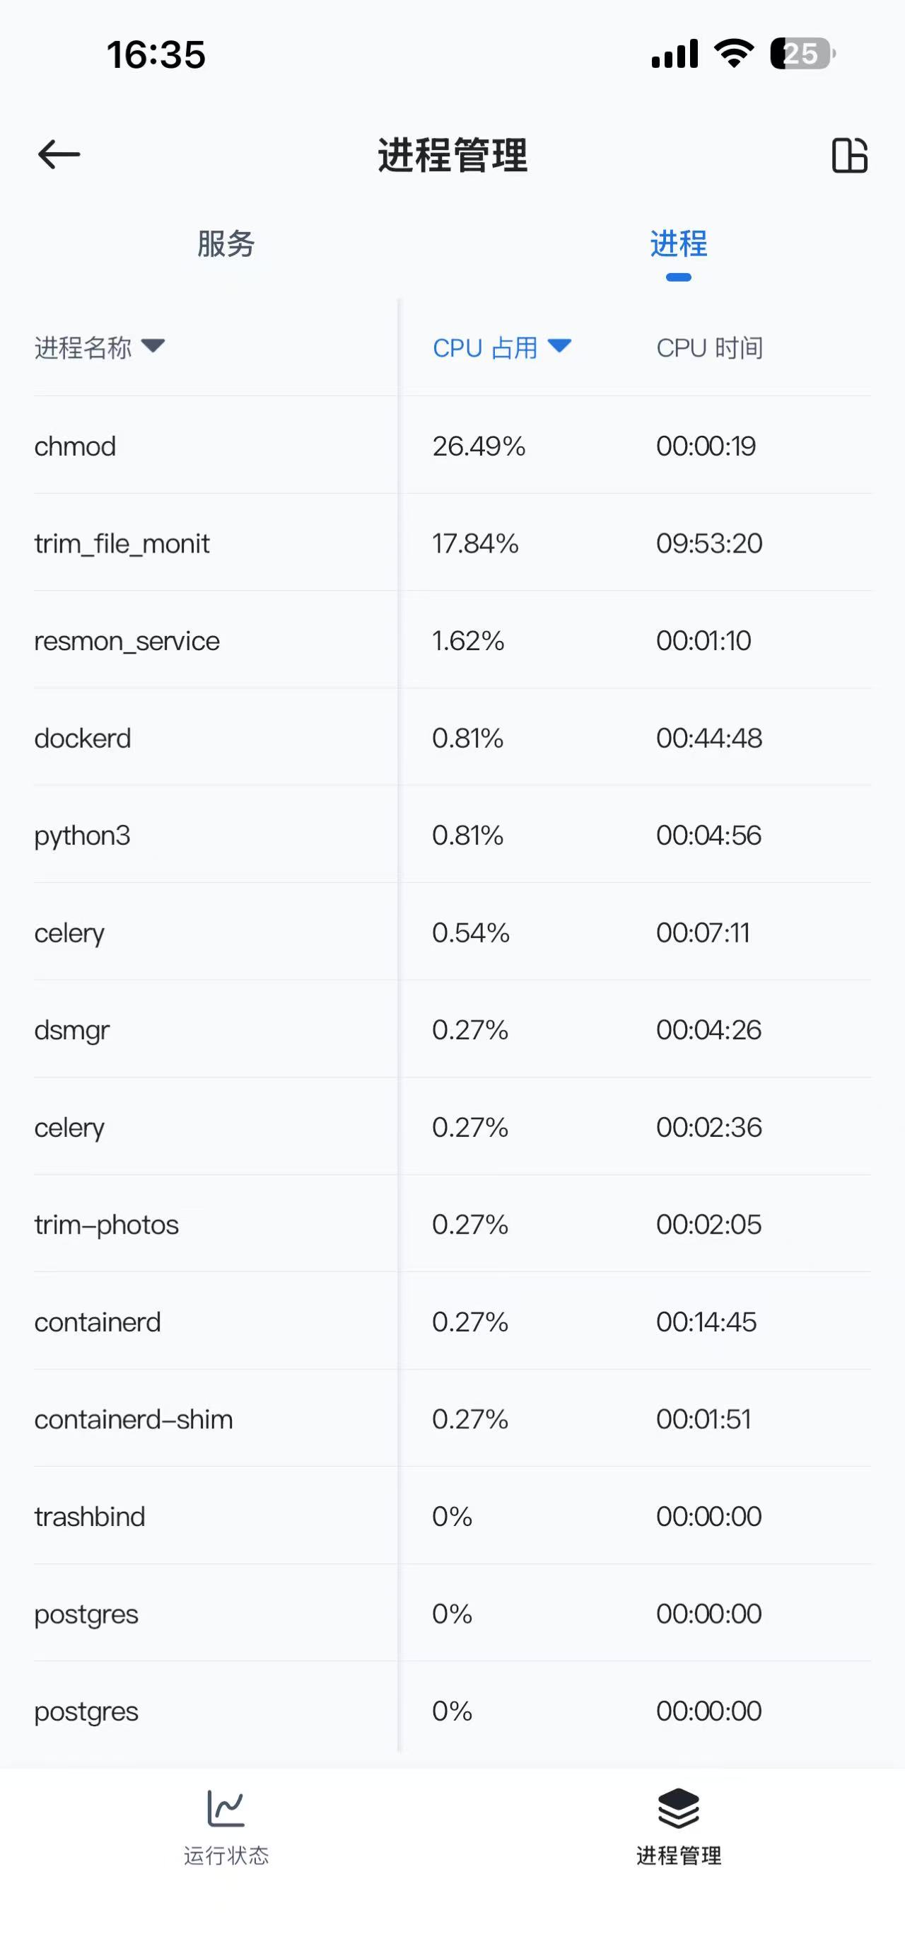The image size is (905, 1959).
Task: Tap the cellular signal bars icon
Action: coord(674,54)
